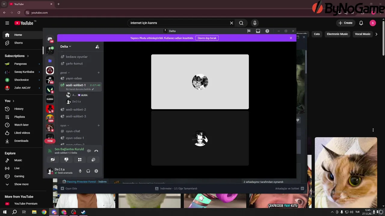Viewport: 385px width, 216px height.
Task: Collapse the oyun channel category
Action: click(65, 125)
